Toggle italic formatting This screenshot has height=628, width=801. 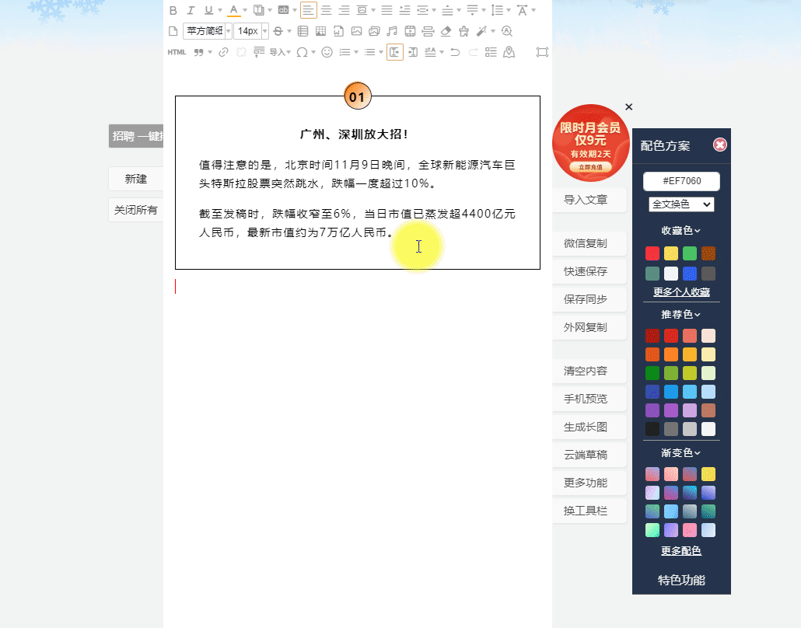pyautogui.click(x=191, y=10)
